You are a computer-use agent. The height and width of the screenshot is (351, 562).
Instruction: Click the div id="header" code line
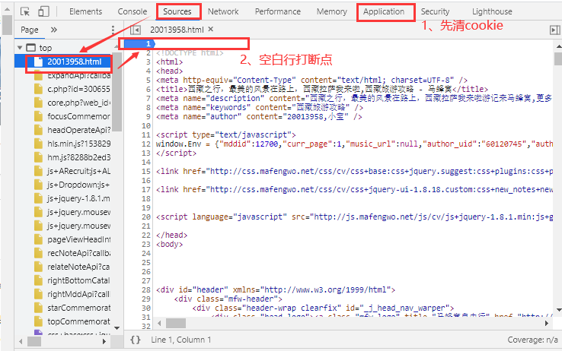coord(275,290)
